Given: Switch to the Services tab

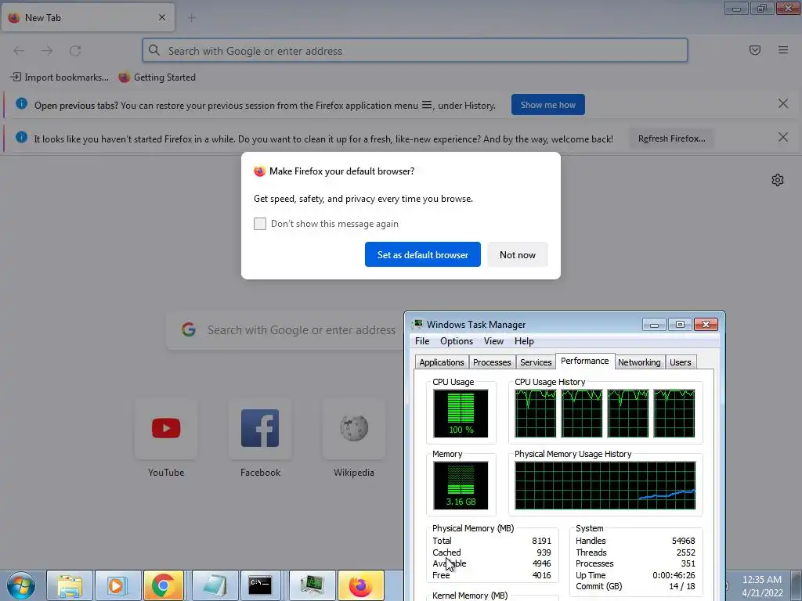Looking at the screenshot, I should pos(536,362).
